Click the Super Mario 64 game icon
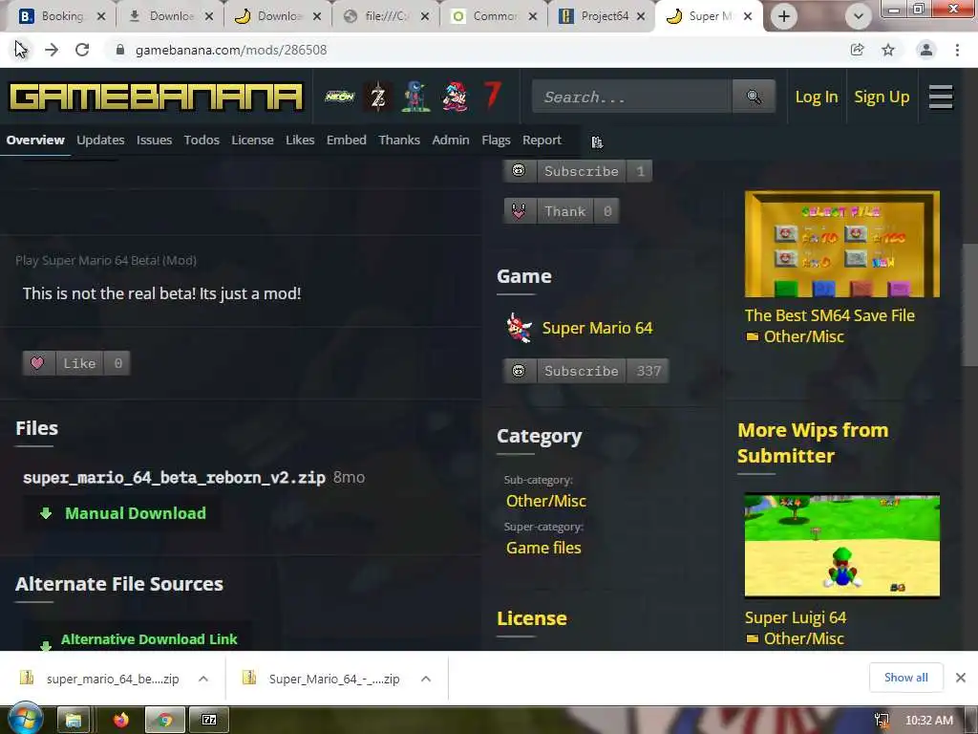 coord(519,328)
